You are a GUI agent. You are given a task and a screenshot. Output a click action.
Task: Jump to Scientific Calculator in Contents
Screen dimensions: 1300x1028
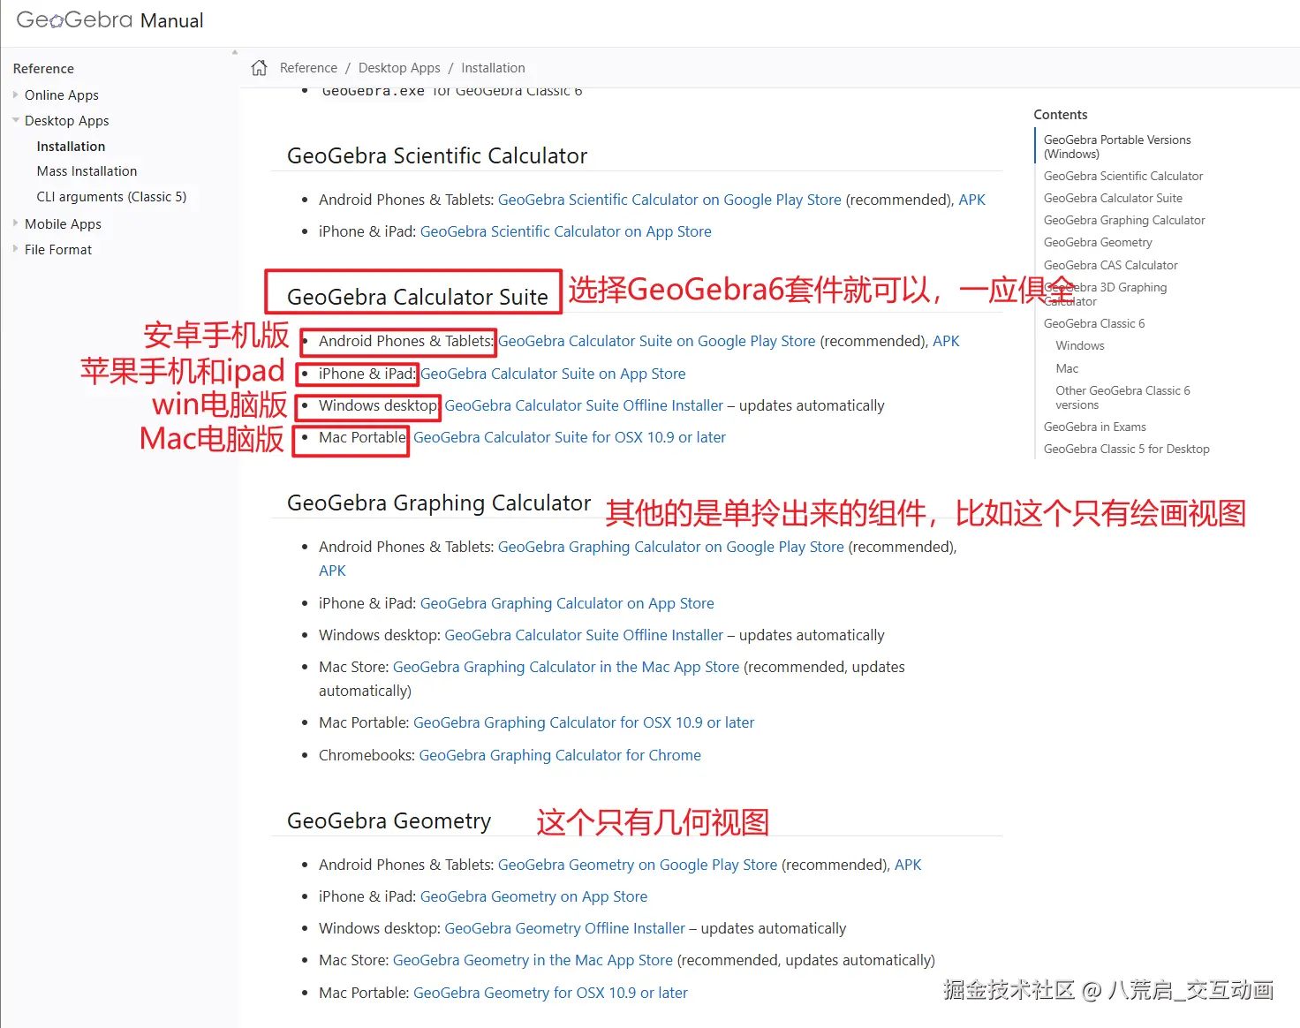tap(1123, 176)
